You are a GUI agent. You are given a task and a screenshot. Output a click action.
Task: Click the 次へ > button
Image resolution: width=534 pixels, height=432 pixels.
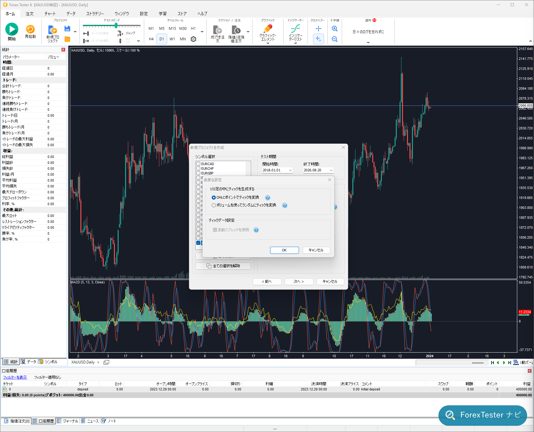pyautogui.click(x=299, y=281)
